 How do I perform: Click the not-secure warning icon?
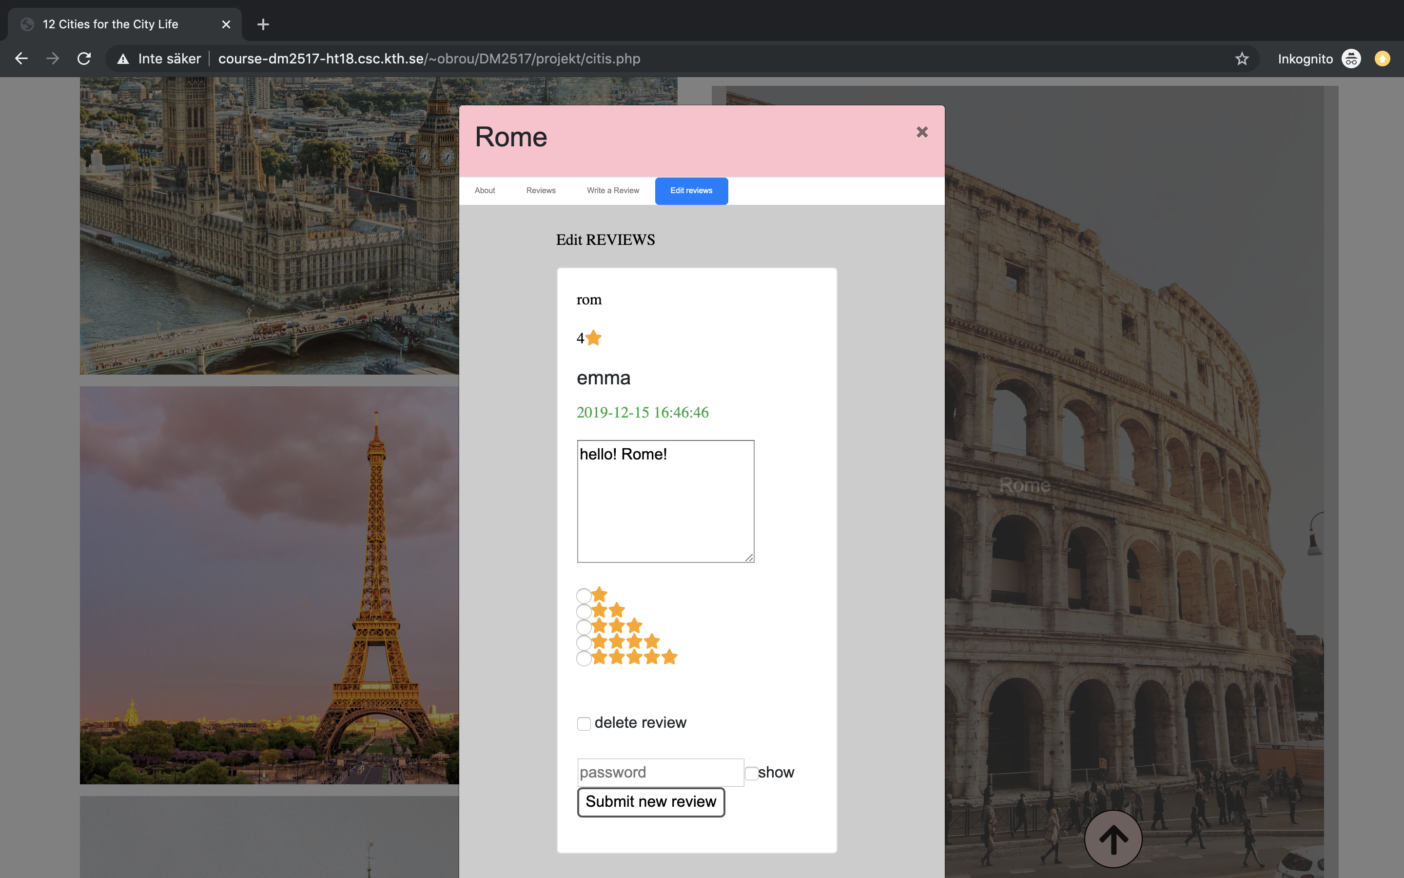123,59
